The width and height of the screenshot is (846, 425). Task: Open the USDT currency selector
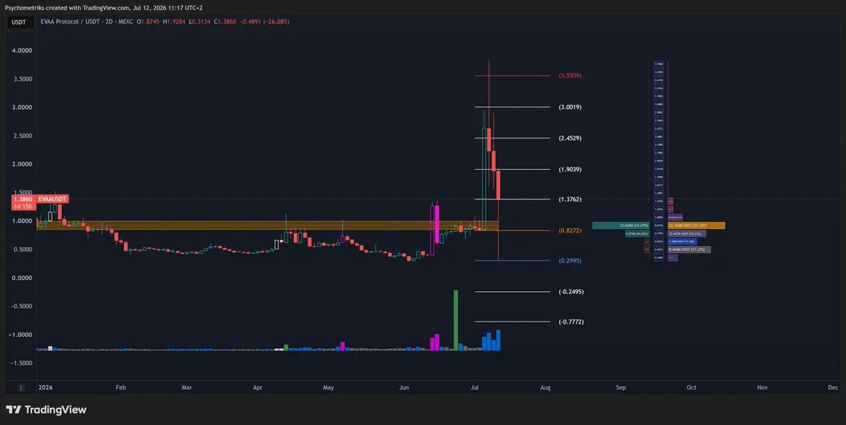click(19, 22)
